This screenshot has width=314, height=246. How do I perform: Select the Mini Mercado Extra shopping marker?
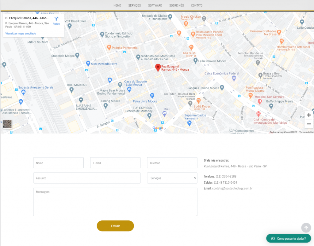pyautogui.click(x=88, y=64)
